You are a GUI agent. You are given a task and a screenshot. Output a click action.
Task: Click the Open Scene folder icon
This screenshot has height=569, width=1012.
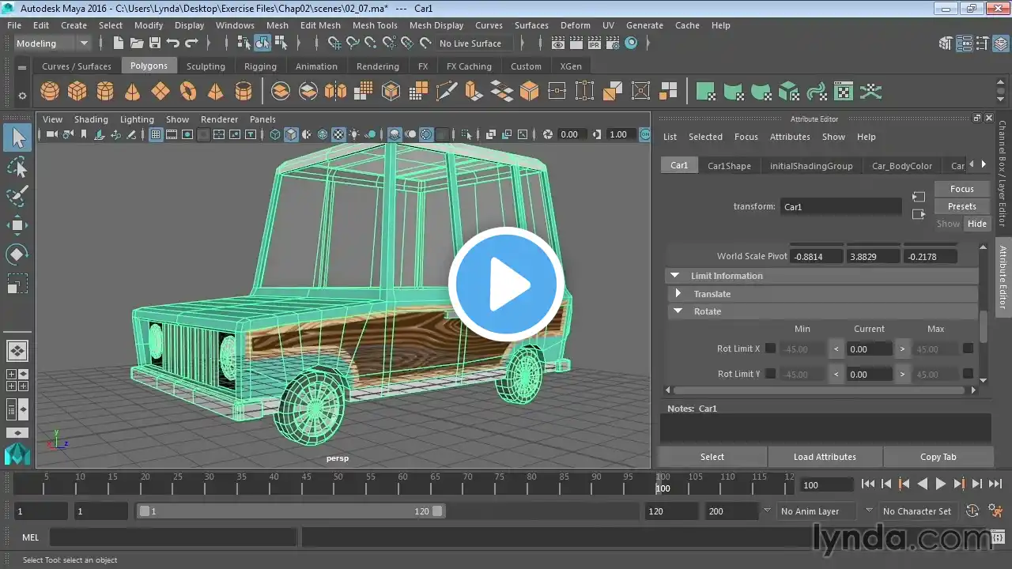click(x=137, y=43)
